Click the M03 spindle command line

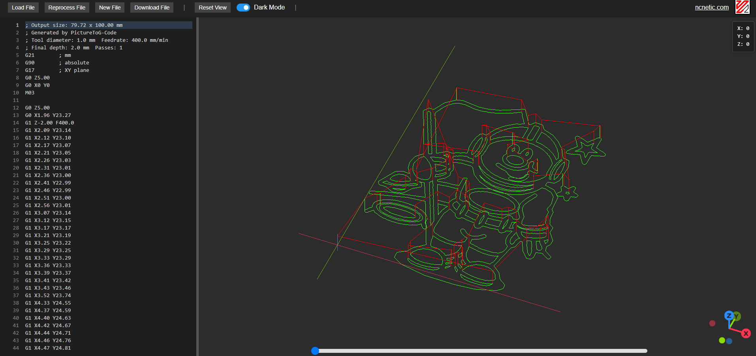pyautogui.click(x=30, y=93)
